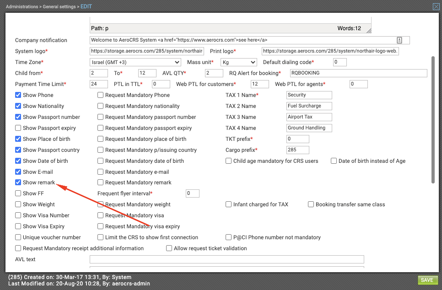Check Limit the CRS to show first connection
Image resolution: width=442 pixels, height=290 pixels.
pyautogui.click(x=100, y=237)
